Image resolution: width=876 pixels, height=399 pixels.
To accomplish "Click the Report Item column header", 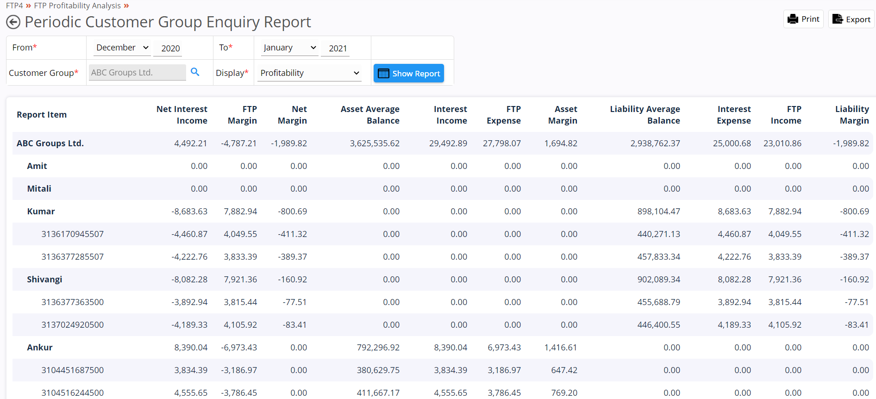I will click(42, 115).
